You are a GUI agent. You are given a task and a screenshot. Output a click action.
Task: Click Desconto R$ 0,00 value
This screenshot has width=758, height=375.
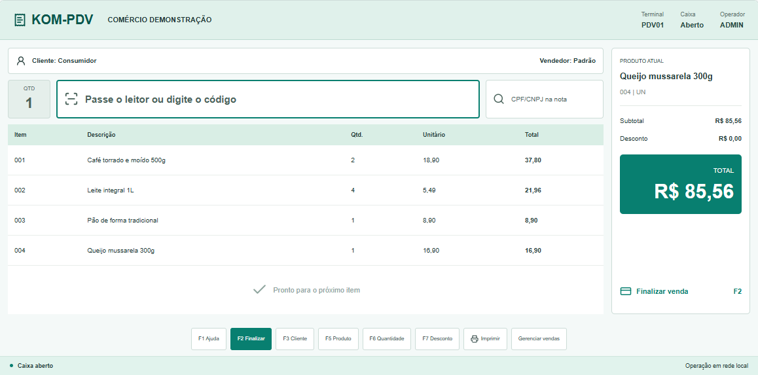tap(730, 139)
